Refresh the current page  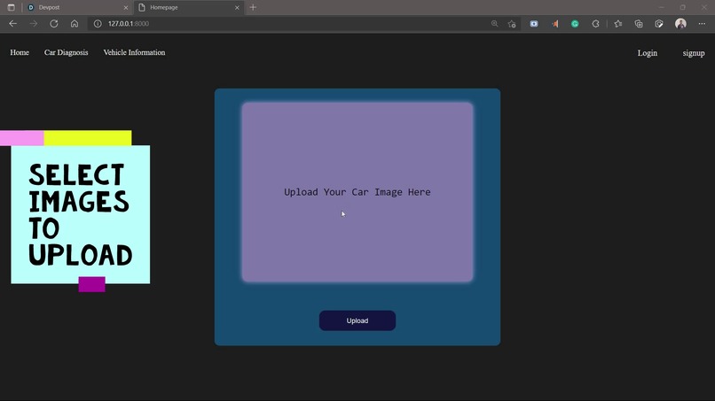pyautogui.click(x=54, y=24)
